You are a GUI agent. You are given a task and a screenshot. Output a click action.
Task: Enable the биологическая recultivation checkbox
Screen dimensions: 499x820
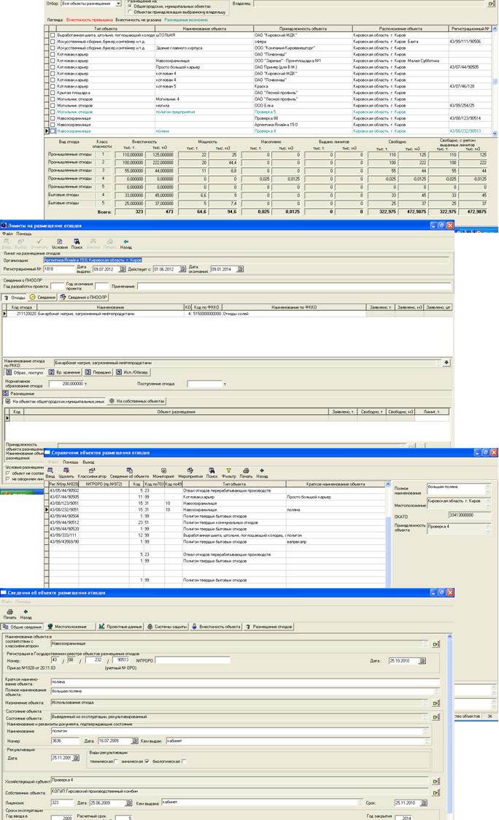184,761
